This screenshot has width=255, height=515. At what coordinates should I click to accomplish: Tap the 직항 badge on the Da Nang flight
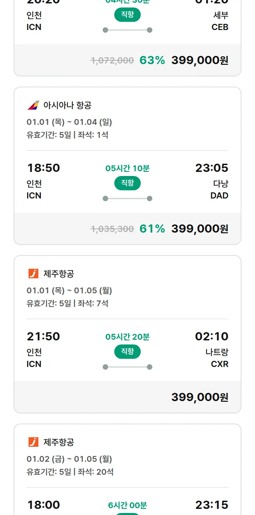click(128, 183)
